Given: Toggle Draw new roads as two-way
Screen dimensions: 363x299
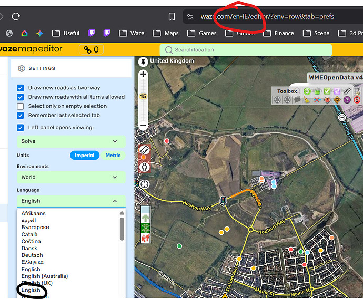Looking at the screenshot, I should (21, 88).
